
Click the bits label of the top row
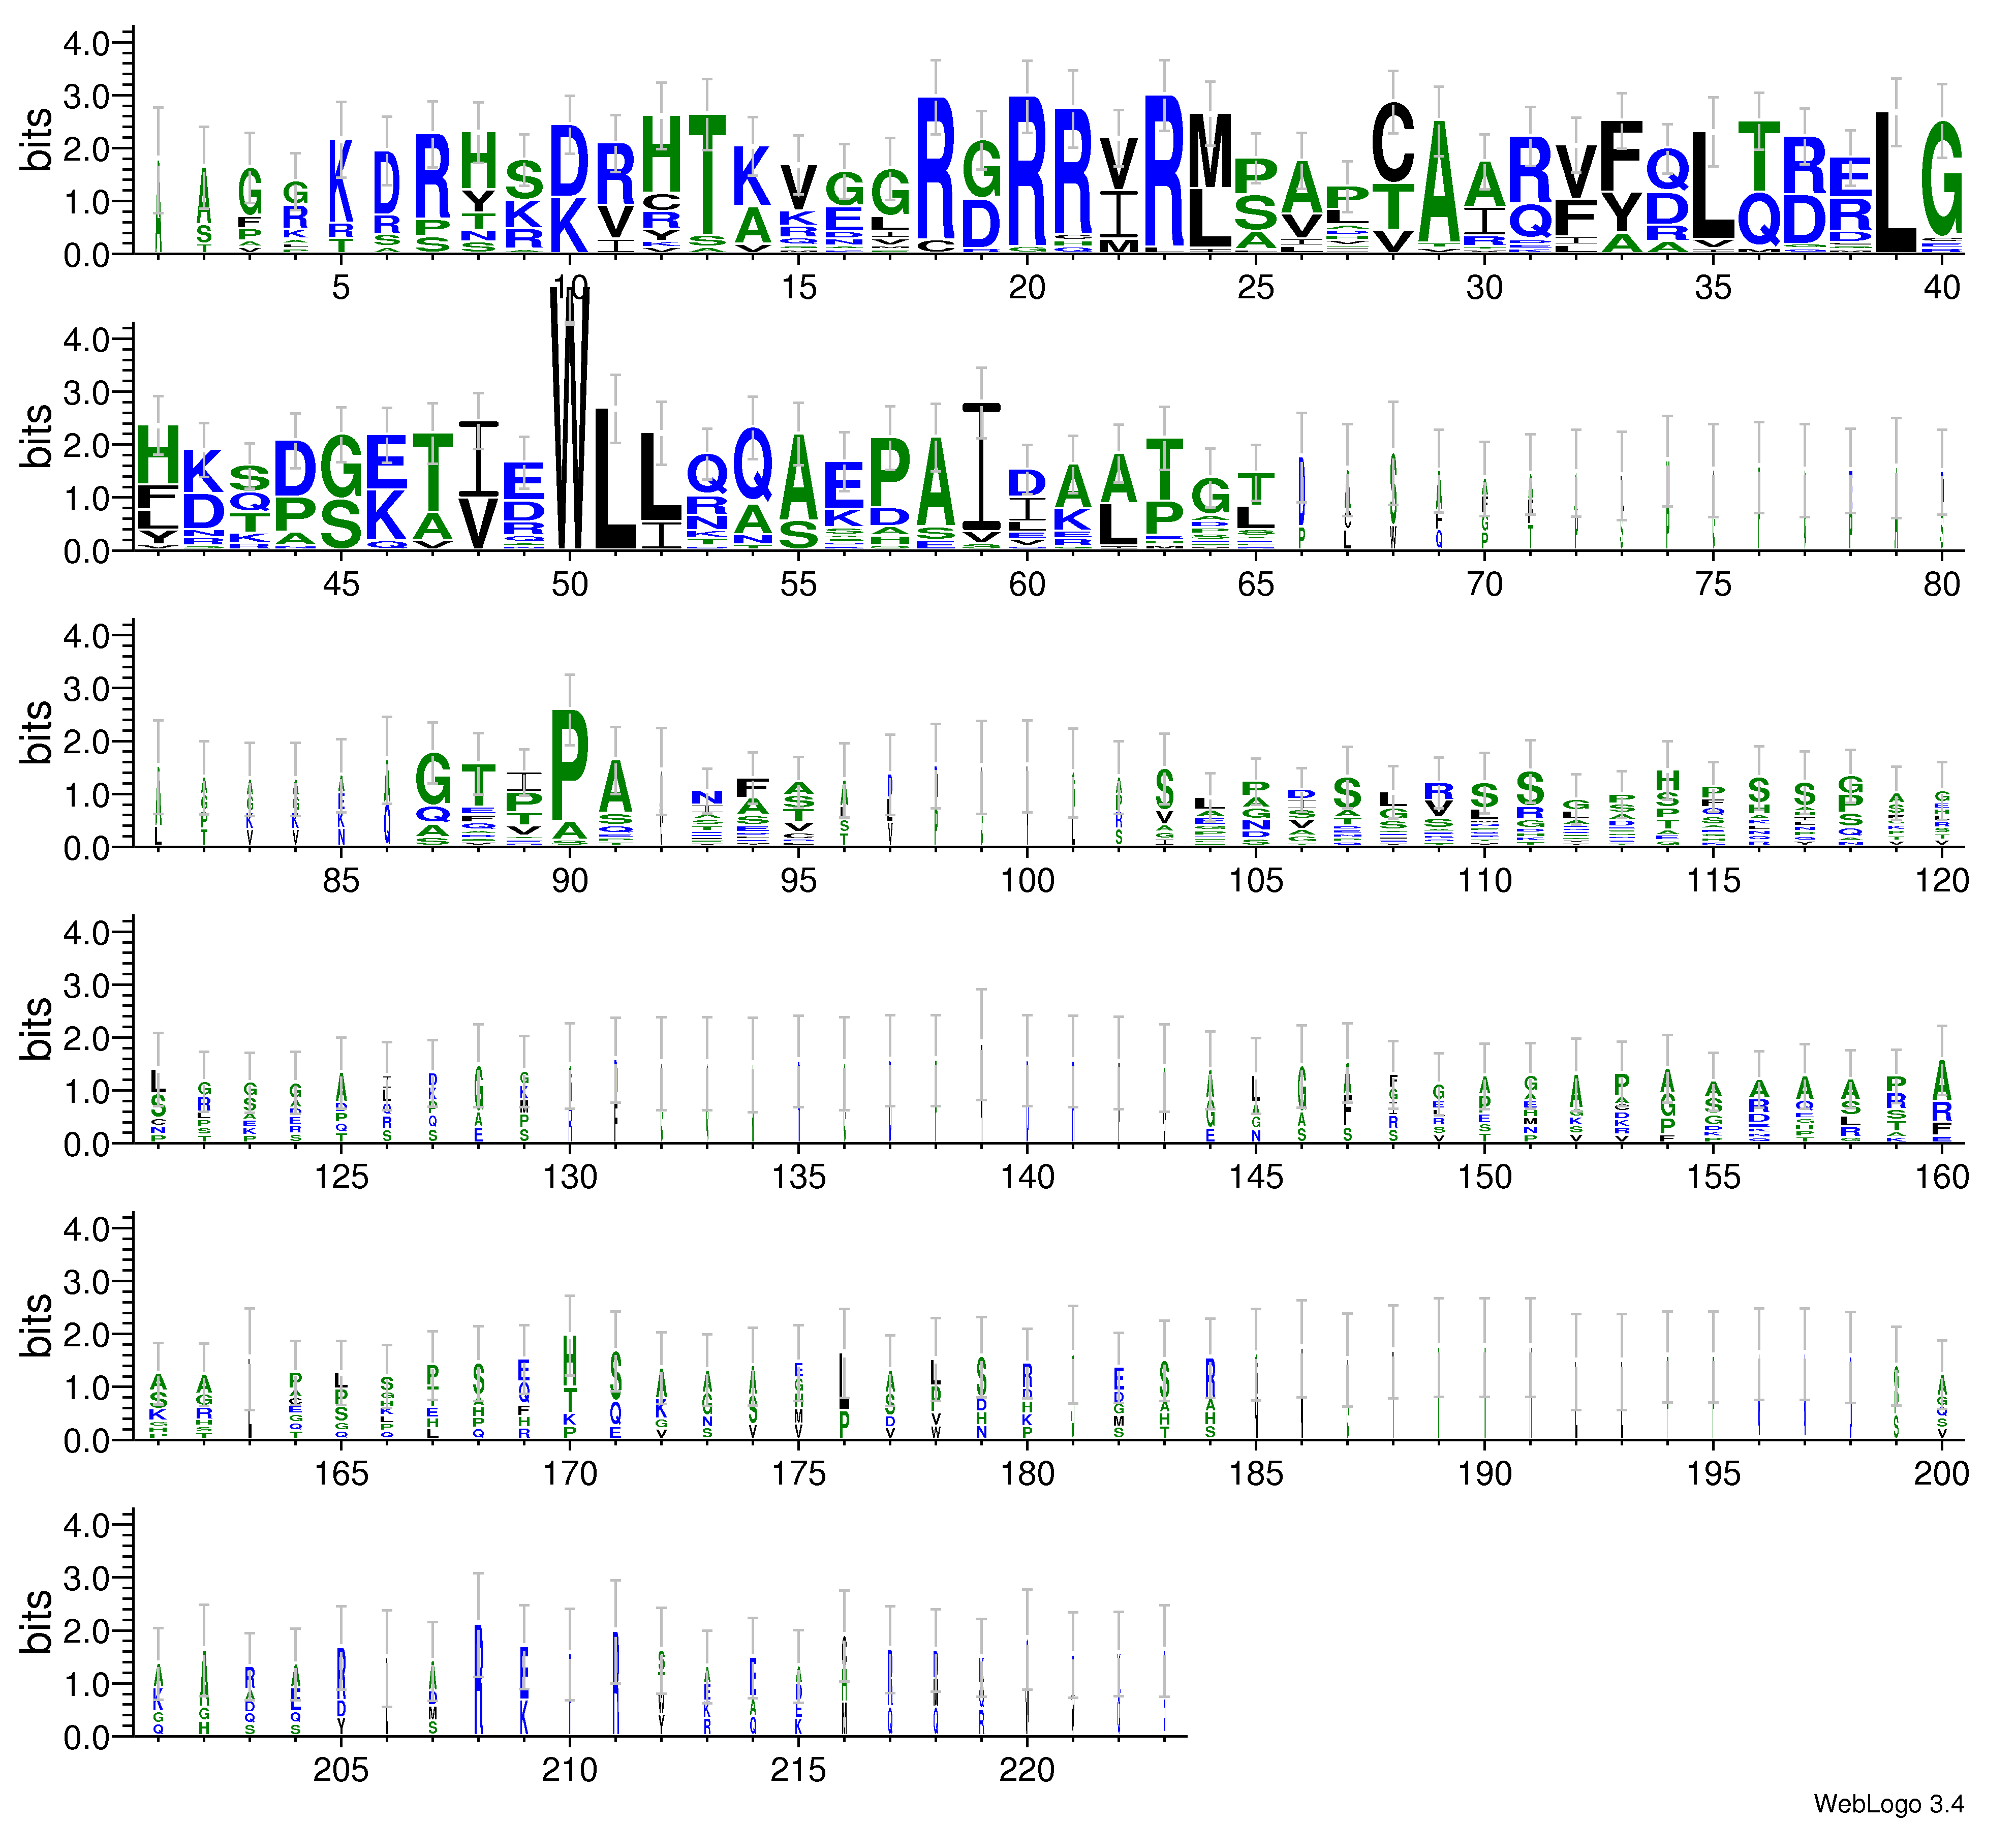(x=37, y=140)
